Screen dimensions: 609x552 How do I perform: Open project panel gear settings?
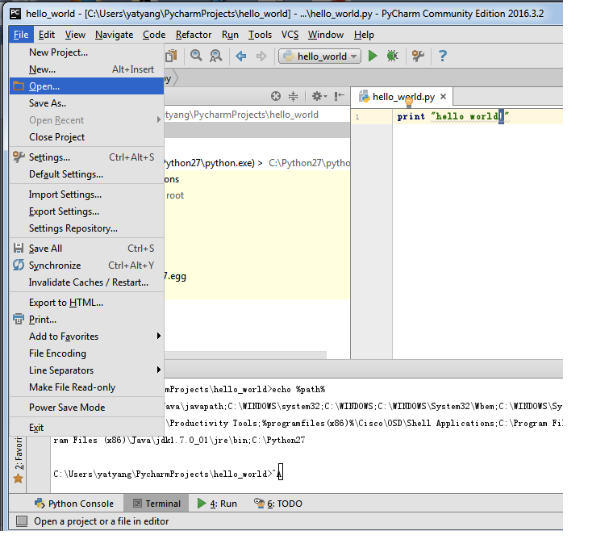click(x=319, y=96)
